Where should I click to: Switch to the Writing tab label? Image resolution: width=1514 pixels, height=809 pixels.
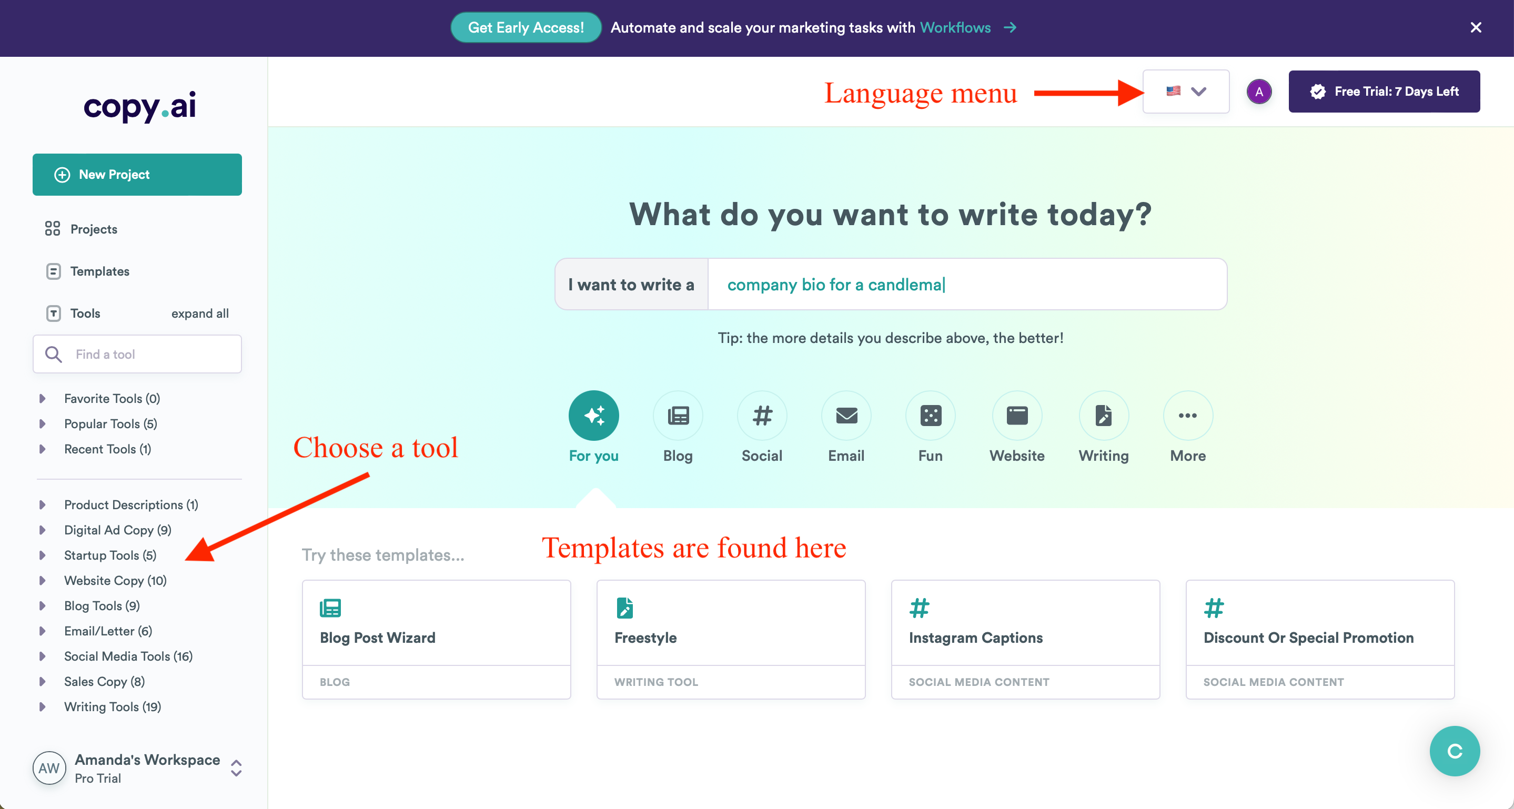[x=1103, y=456]
